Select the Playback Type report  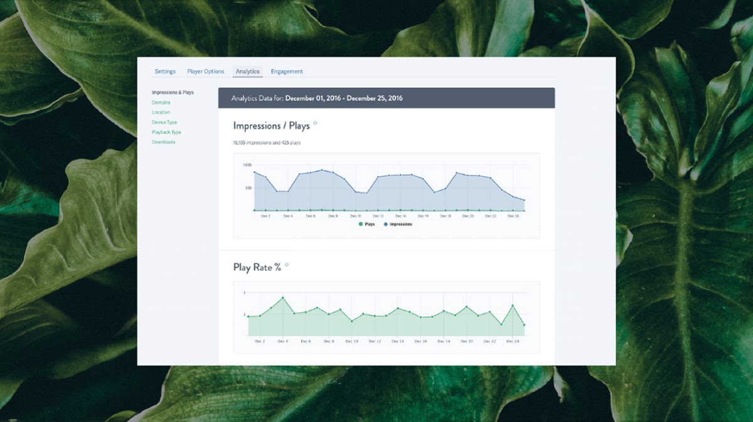coord(166,132)
